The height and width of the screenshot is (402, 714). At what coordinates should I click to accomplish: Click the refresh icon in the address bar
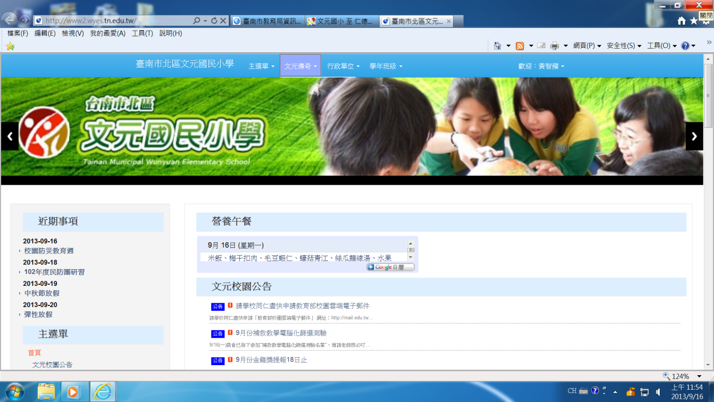pyautogui.click(x=214, y=21)
